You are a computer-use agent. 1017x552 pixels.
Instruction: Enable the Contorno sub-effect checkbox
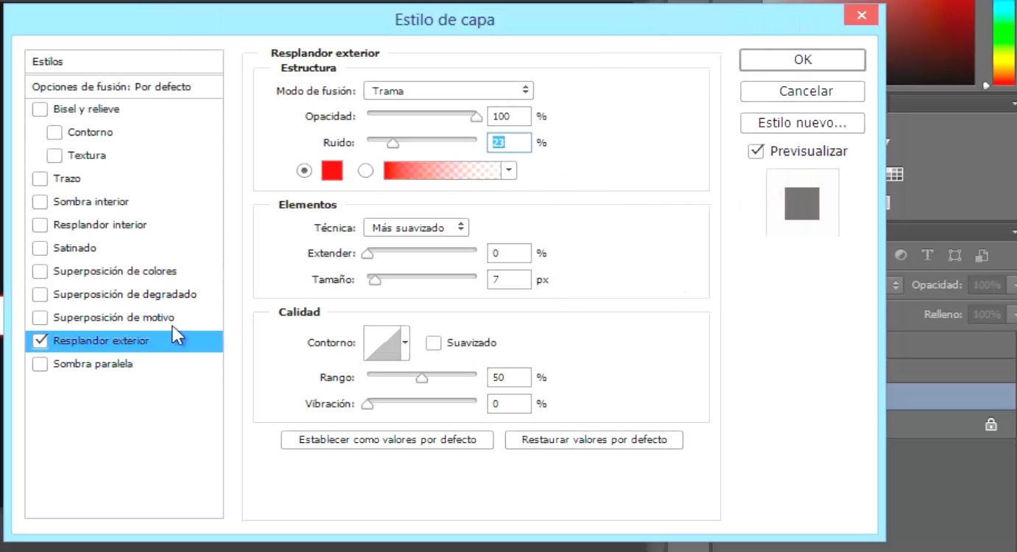click(54, 133)
